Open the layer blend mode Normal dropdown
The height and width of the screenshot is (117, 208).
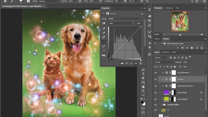(164, 62)
